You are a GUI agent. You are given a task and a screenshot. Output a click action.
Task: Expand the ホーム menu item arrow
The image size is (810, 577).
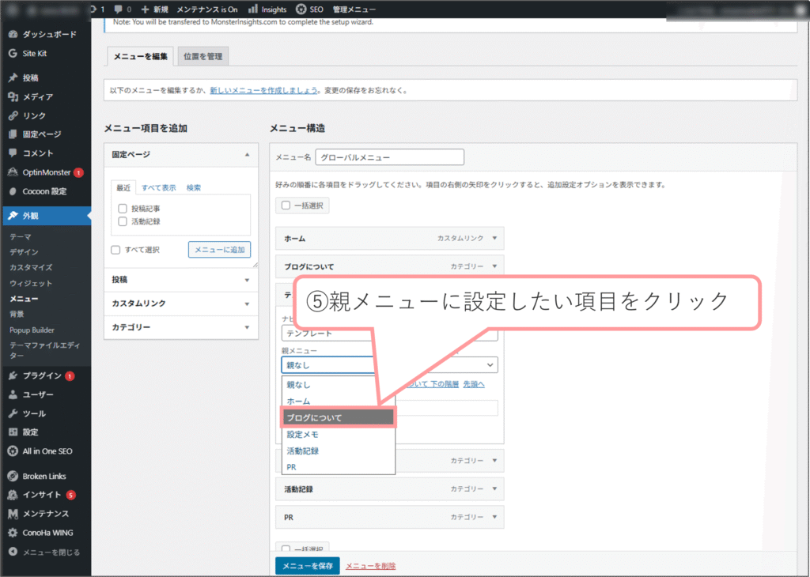(x=494, y=238)
